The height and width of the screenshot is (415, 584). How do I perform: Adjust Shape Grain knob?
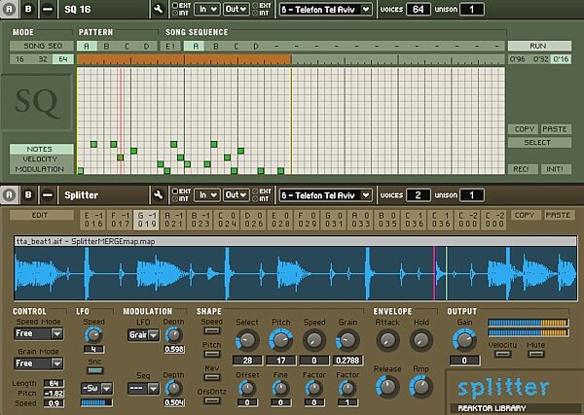[x=347, y=340]
